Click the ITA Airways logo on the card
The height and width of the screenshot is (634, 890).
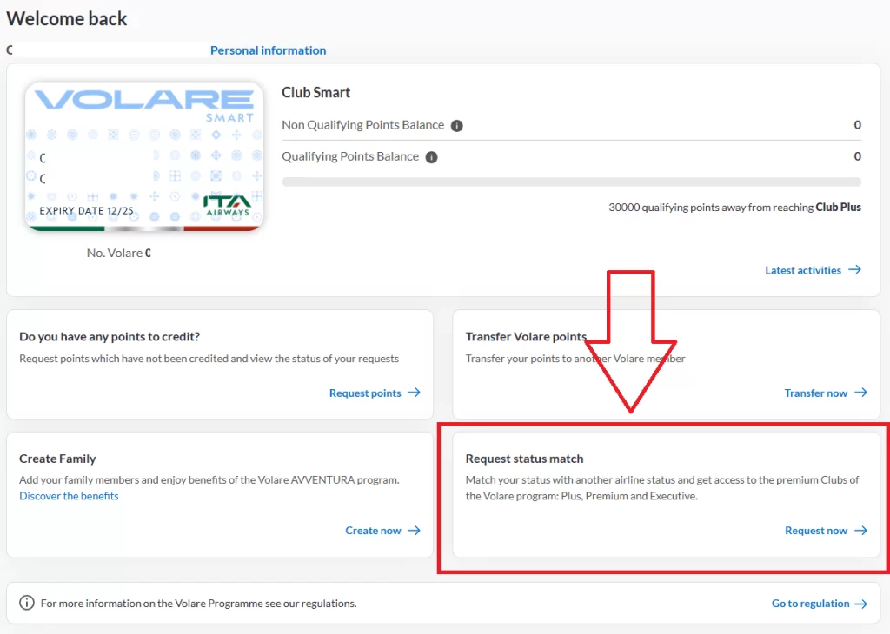coord(227,205)
